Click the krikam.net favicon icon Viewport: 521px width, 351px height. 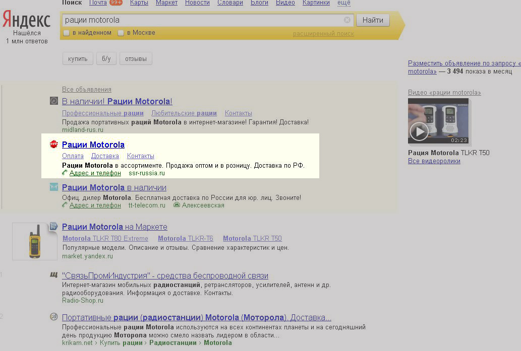tap(54, 317)
